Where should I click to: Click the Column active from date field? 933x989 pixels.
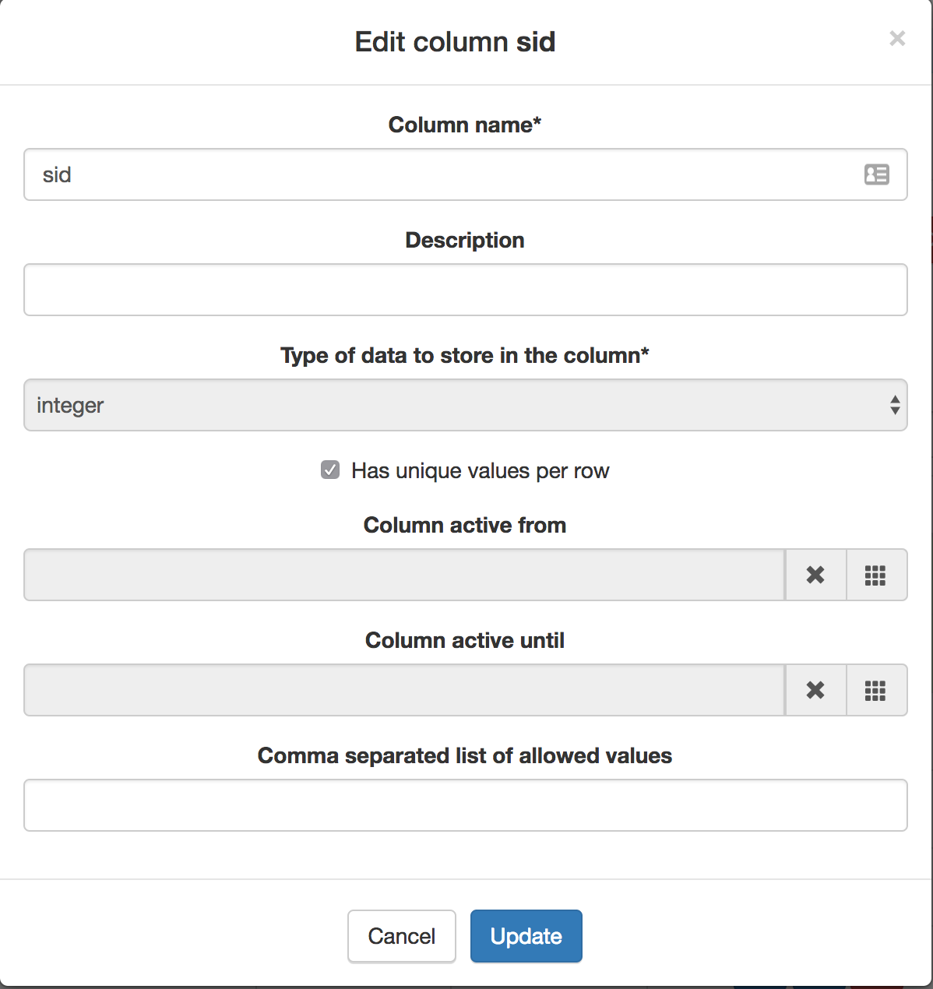(x=404, y=575)
